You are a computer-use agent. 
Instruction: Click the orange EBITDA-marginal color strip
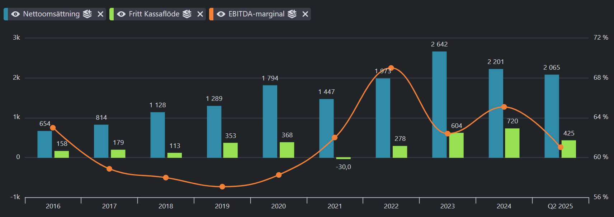[x=211, y=14]
